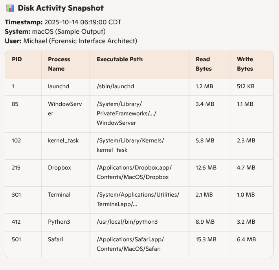Screen dimensions: 279x270
Task: Click the kernel_task process name cell
Action: [x=63, y=140]
